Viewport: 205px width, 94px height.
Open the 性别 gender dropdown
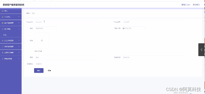46,28
